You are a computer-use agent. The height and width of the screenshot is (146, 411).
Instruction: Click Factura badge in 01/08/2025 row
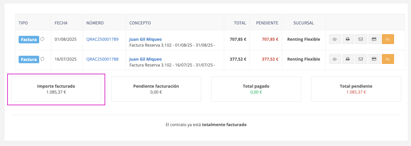(x=29, y=39)
